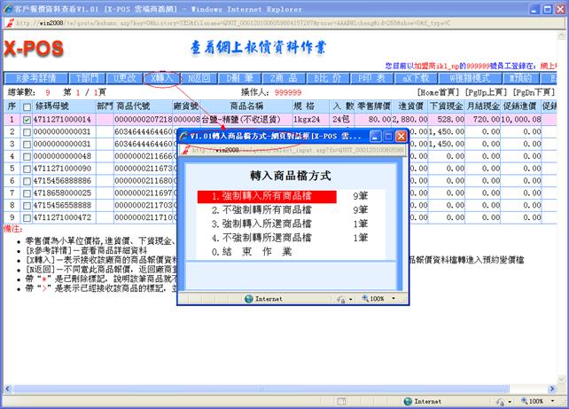Click the X轉入 toolbar button
This screenshot has width=569, height=409.
pos(162,79)
